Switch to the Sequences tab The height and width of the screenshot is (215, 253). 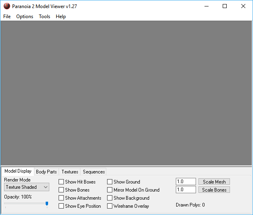tap(94, 172)
